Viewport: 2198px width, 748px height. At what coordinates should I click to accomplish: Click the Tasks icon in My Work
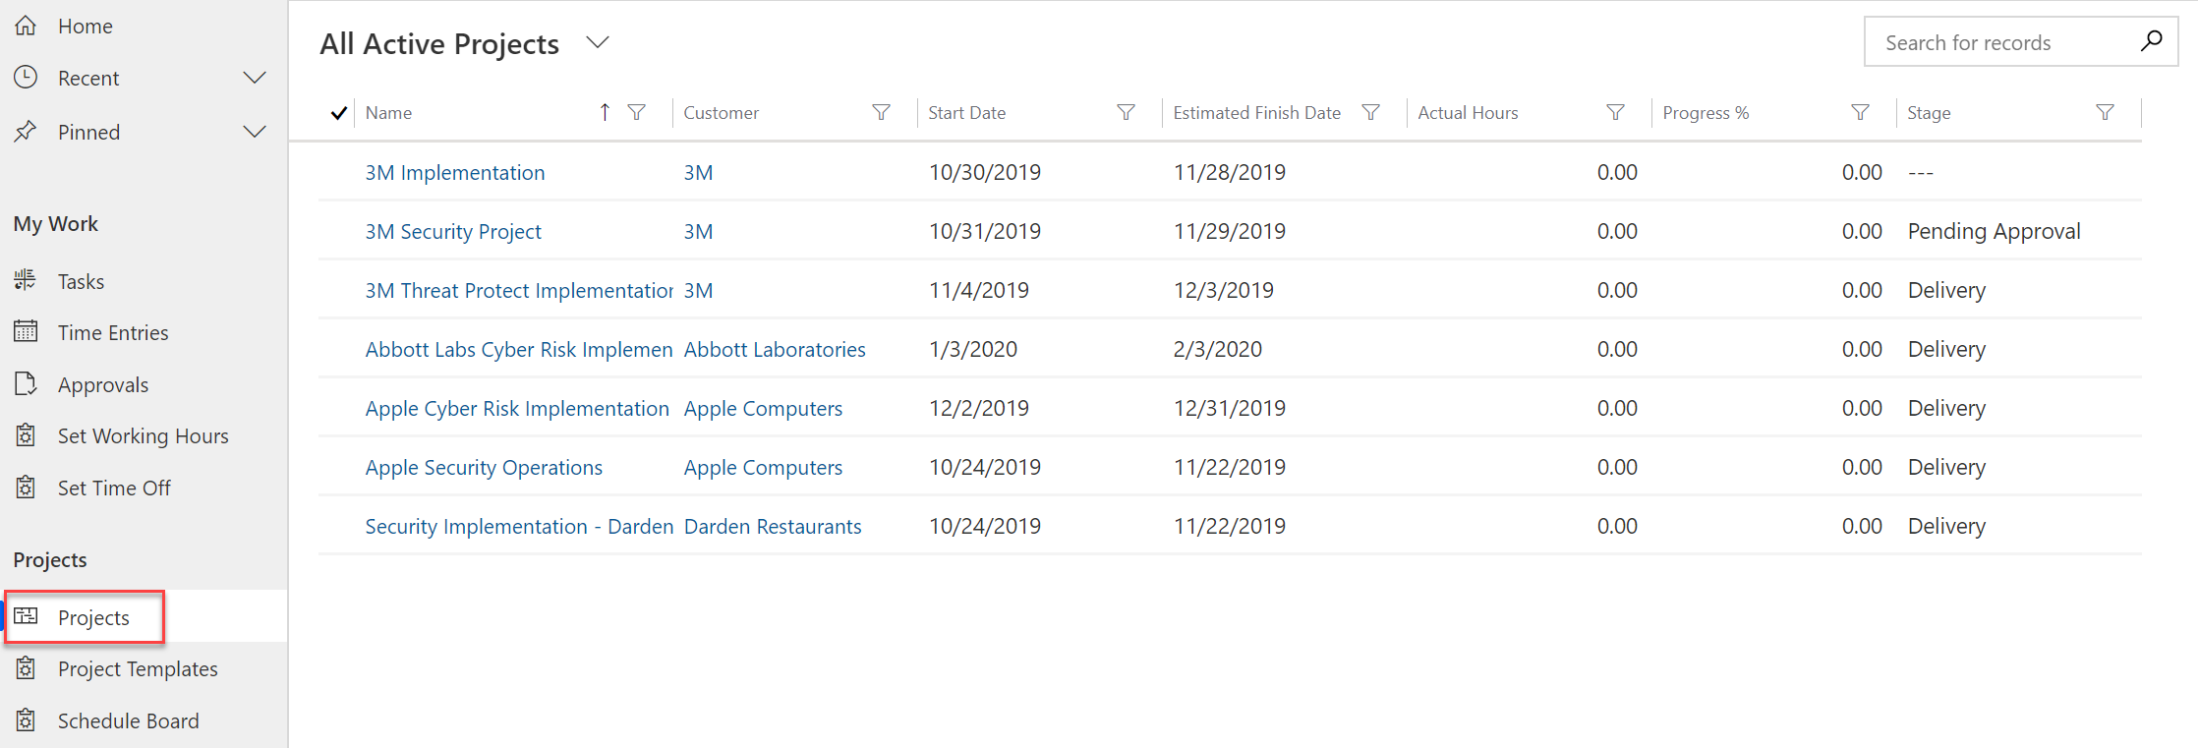tap(26, 281)
